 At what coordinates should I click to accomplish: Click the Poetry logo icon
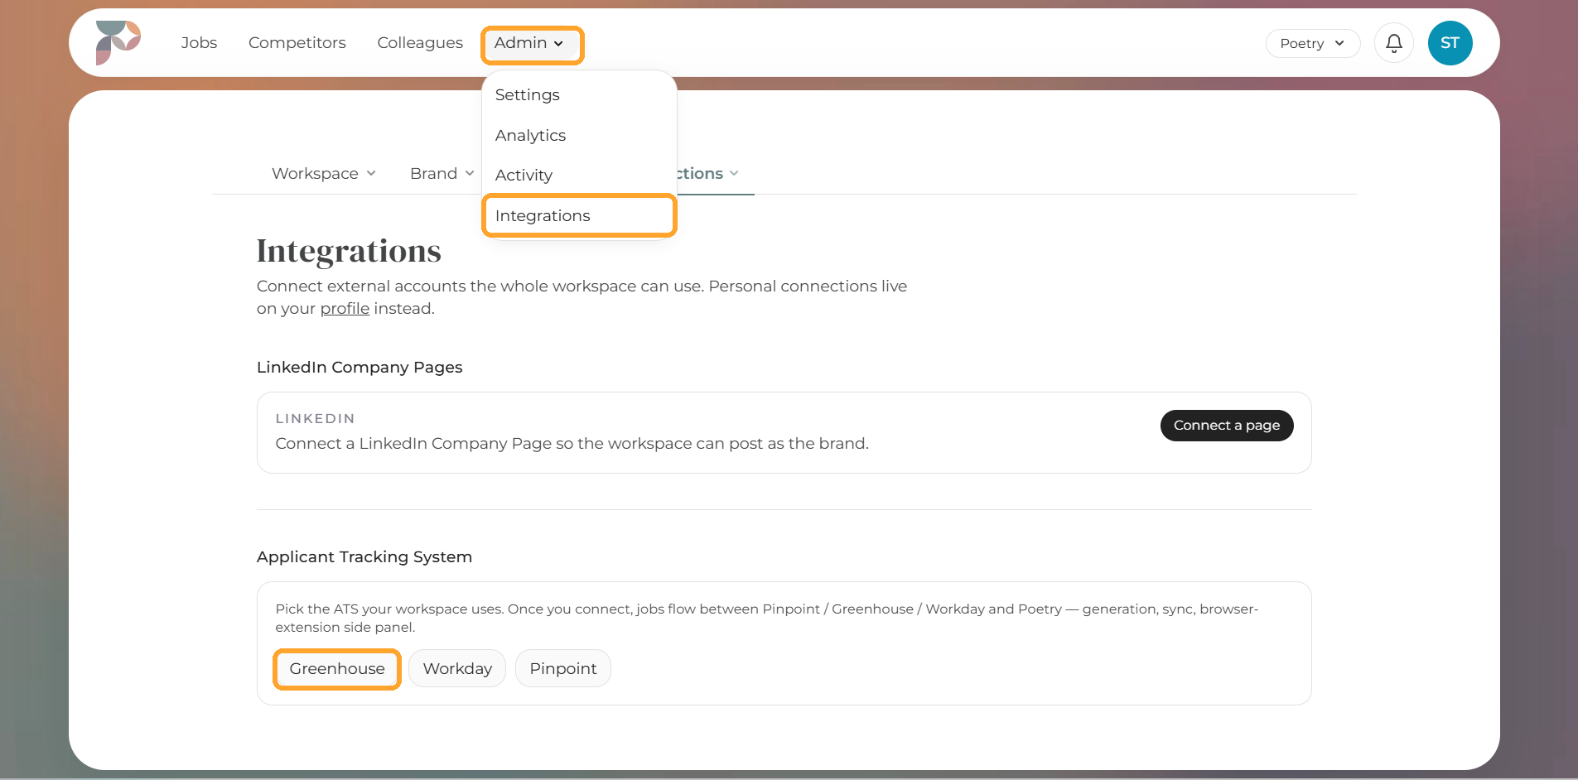pyautogui.click(x=118, y=42)
